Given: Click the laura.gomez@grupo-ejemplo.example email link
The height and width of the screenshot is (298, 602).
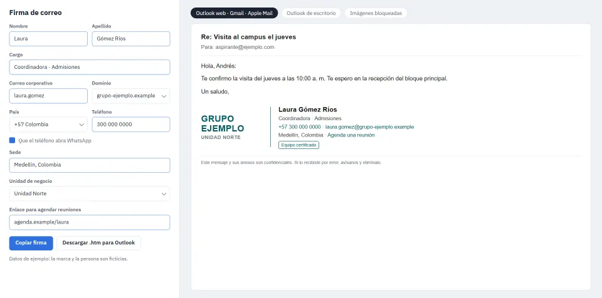Looking at the screenshot, I should [370, 127].
